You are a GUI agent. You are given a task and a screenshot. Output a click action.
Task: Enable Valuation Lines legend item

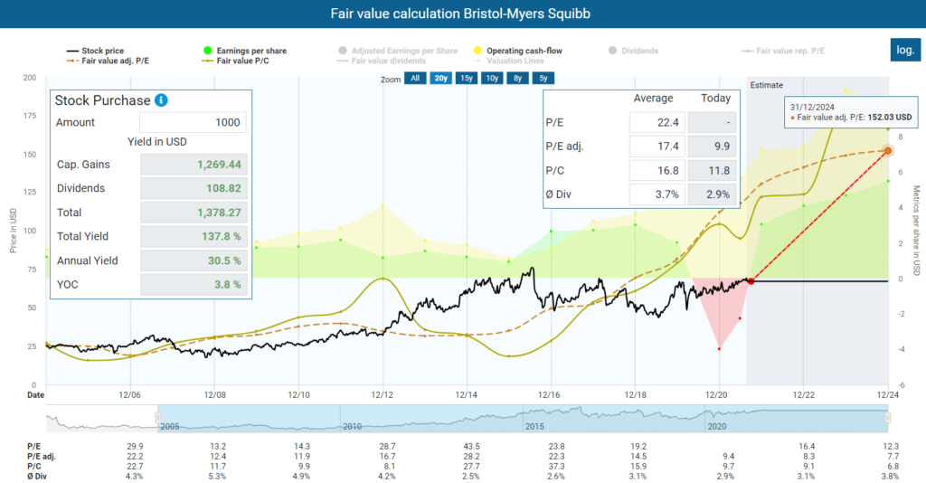pyautogui.click(x=508, y=61)
